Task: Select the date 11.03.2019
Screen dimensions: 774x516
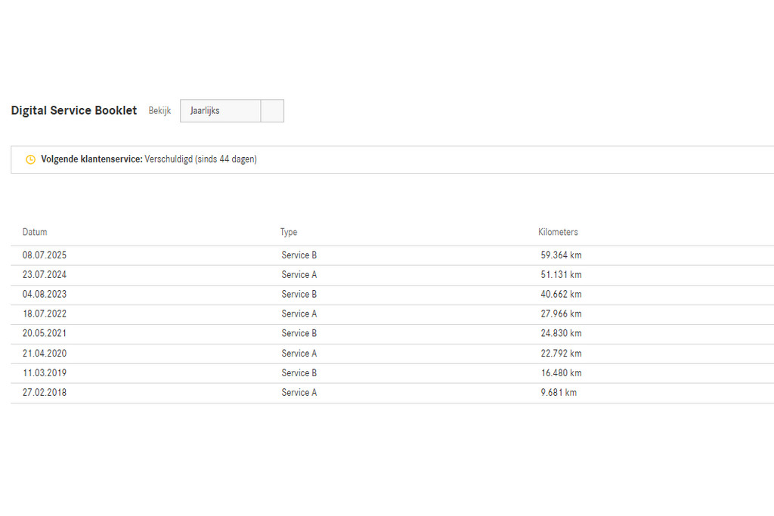Action: (x=45, y=373)
